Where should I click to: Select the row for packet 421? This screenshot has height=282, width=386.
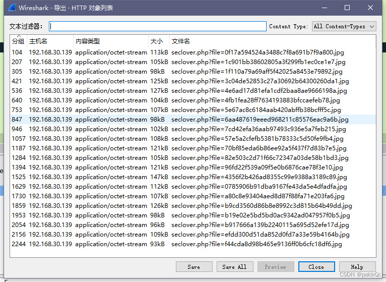(x=193, y=81)
